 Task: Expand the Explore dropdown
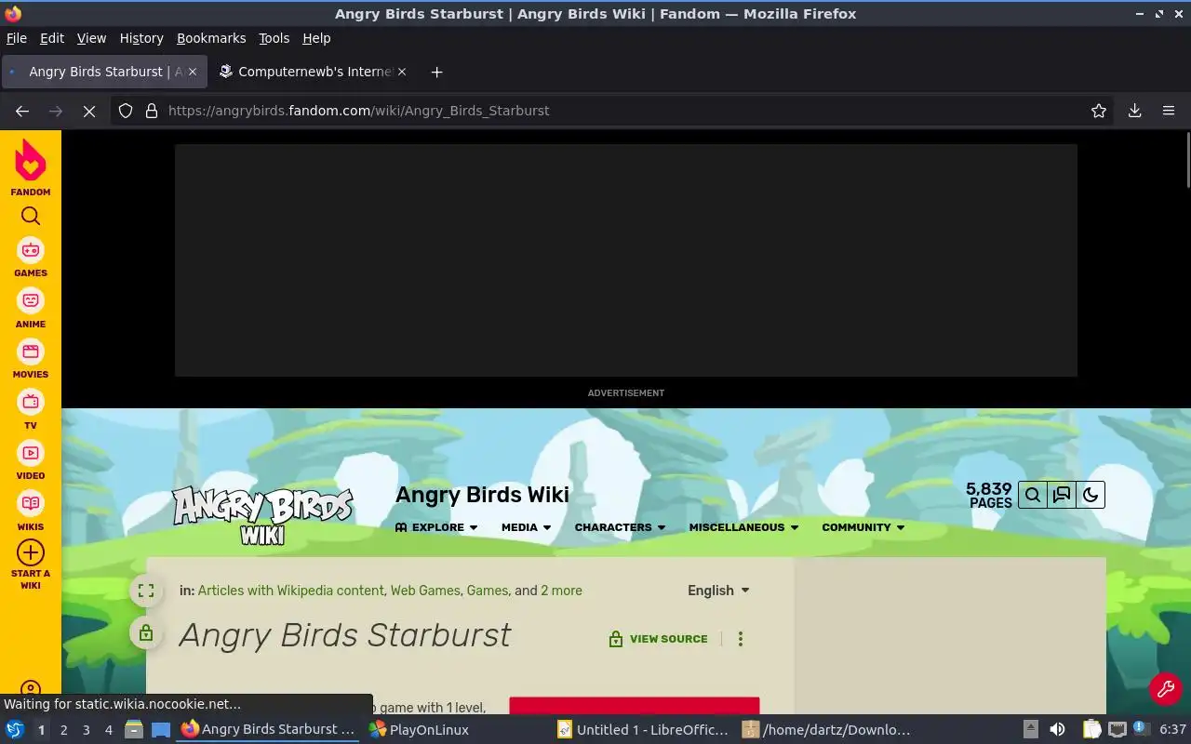436,527
